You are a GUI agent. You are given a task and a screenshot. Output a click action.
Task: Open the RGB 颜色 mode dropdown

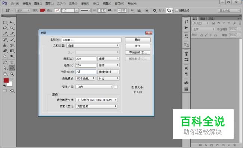(x=85, y=78)
